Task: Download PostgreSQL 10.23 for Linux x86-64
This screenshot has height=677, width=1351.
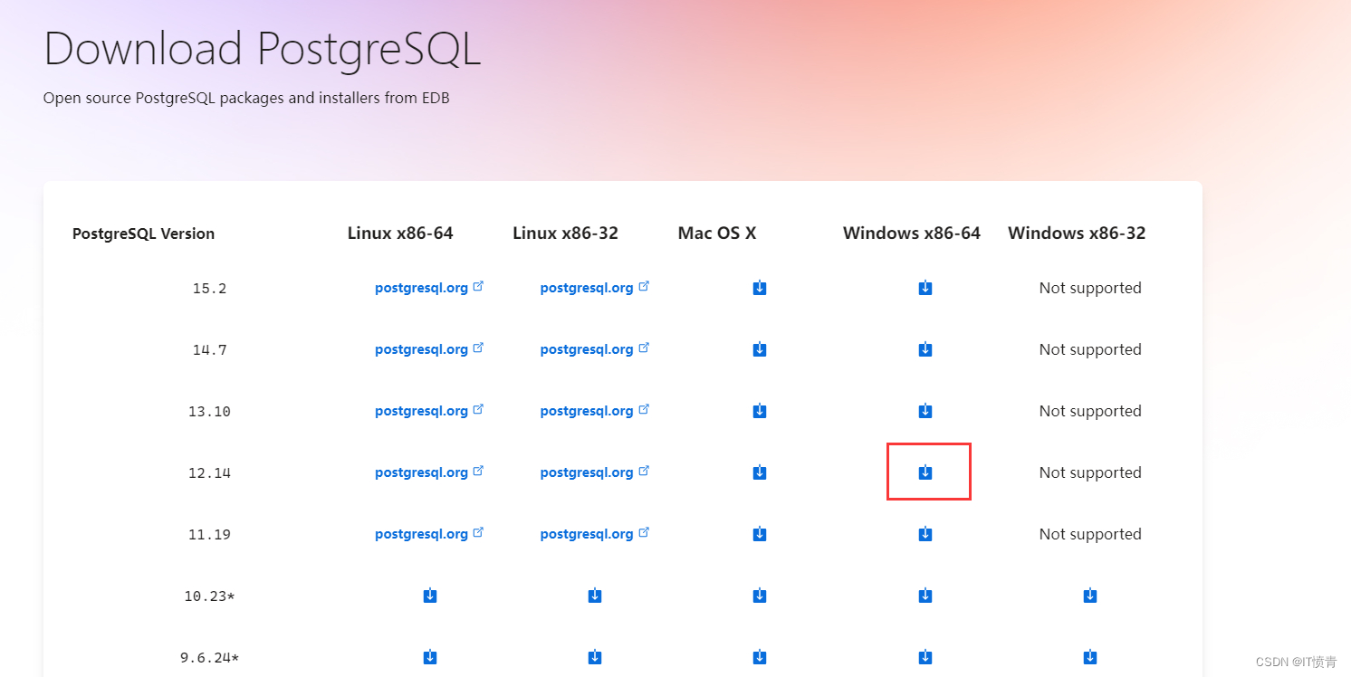Action: coord(430,596)
